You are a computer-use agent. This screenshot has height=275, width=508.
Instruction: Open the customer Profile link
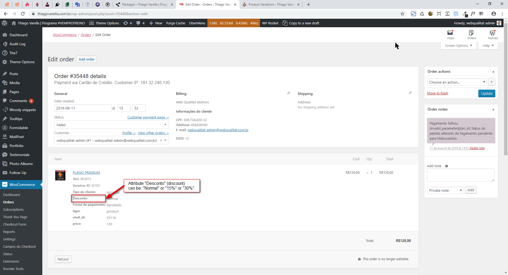(129, 133)
